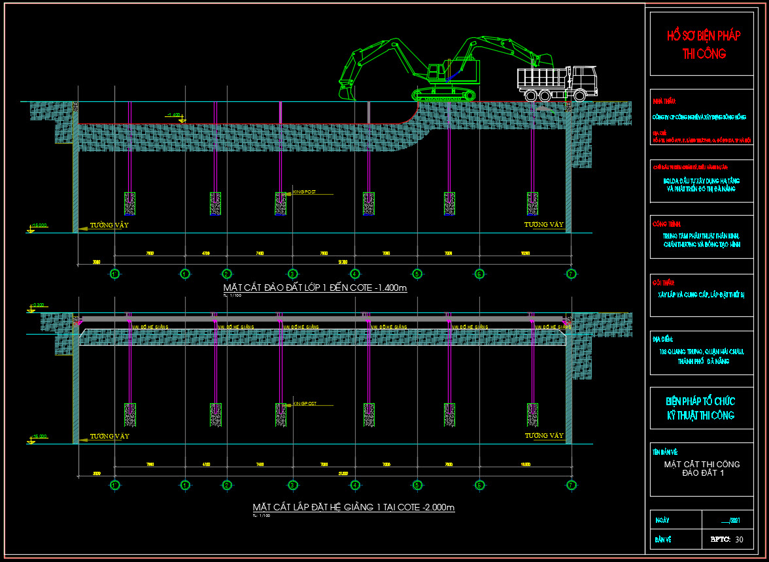Select the title MẶT CẮT ĐÀO ĐẤT LỚP 1

point(315,288)
